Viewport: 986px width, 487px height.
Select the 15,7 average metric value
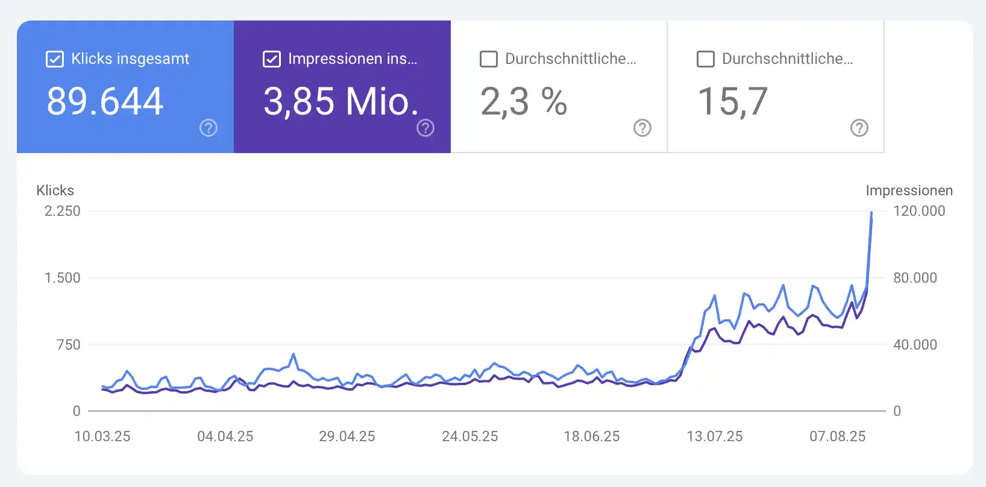pyautogui.click(x=733, y=101)
